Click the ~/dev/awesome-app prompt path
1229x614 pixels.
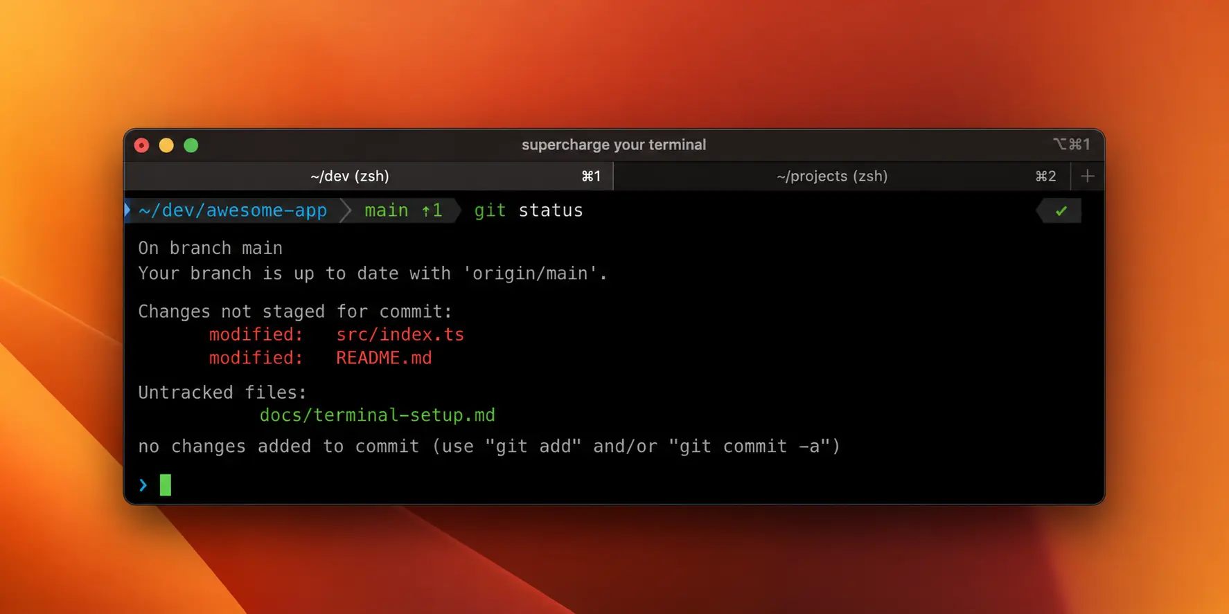click(x=233, y=210)
